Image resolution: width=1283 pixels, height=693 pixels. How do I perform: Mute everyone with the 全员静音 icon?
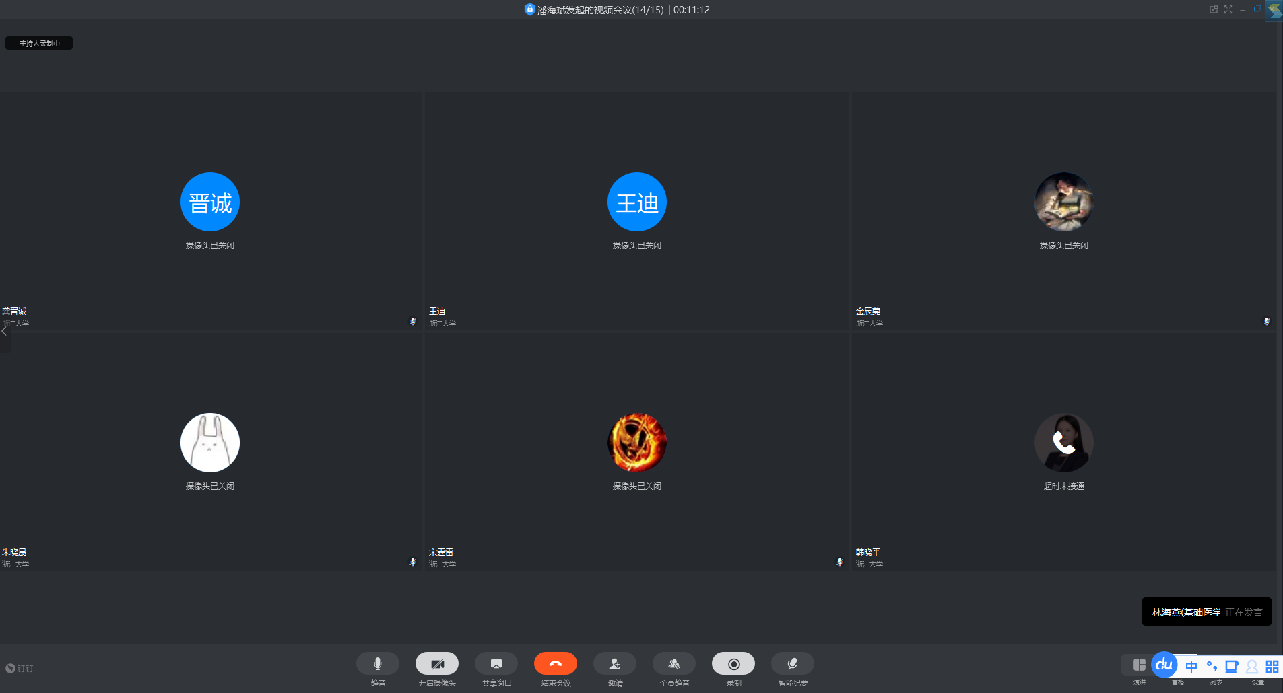673,664
